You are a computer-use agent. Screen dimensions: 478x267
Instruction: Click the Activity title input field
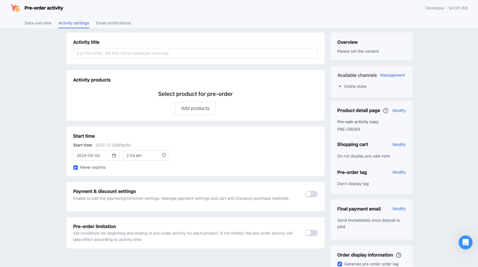(195, 53)
